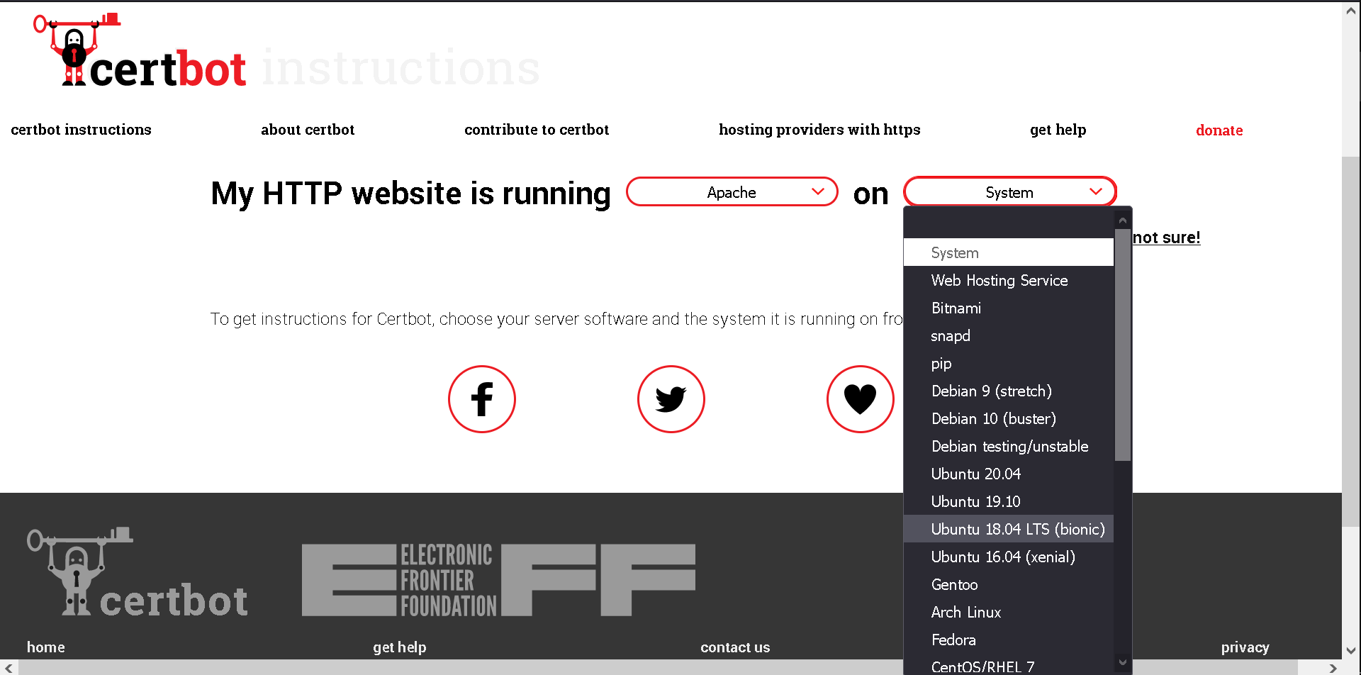The height and width of the screenshot is (675, 1361).
Task: Select Arch Linux option
Action: (1009, 613)
